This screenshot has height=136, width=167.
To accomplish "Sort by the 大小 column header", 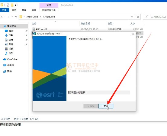I will point(133,24).
